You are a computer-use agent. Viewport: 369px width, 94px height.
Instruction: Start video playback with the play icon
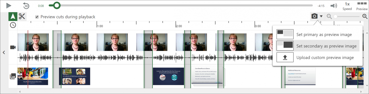[x=9, y=6]
